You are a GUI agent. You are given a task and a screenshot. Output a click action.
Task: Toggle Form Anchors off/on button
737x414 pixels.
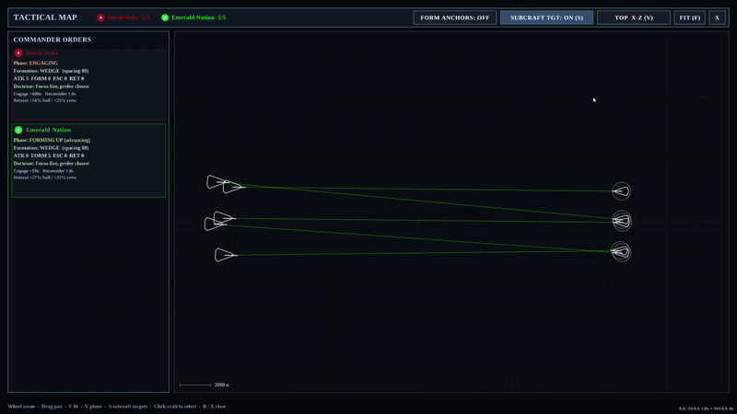pos(454,17)
